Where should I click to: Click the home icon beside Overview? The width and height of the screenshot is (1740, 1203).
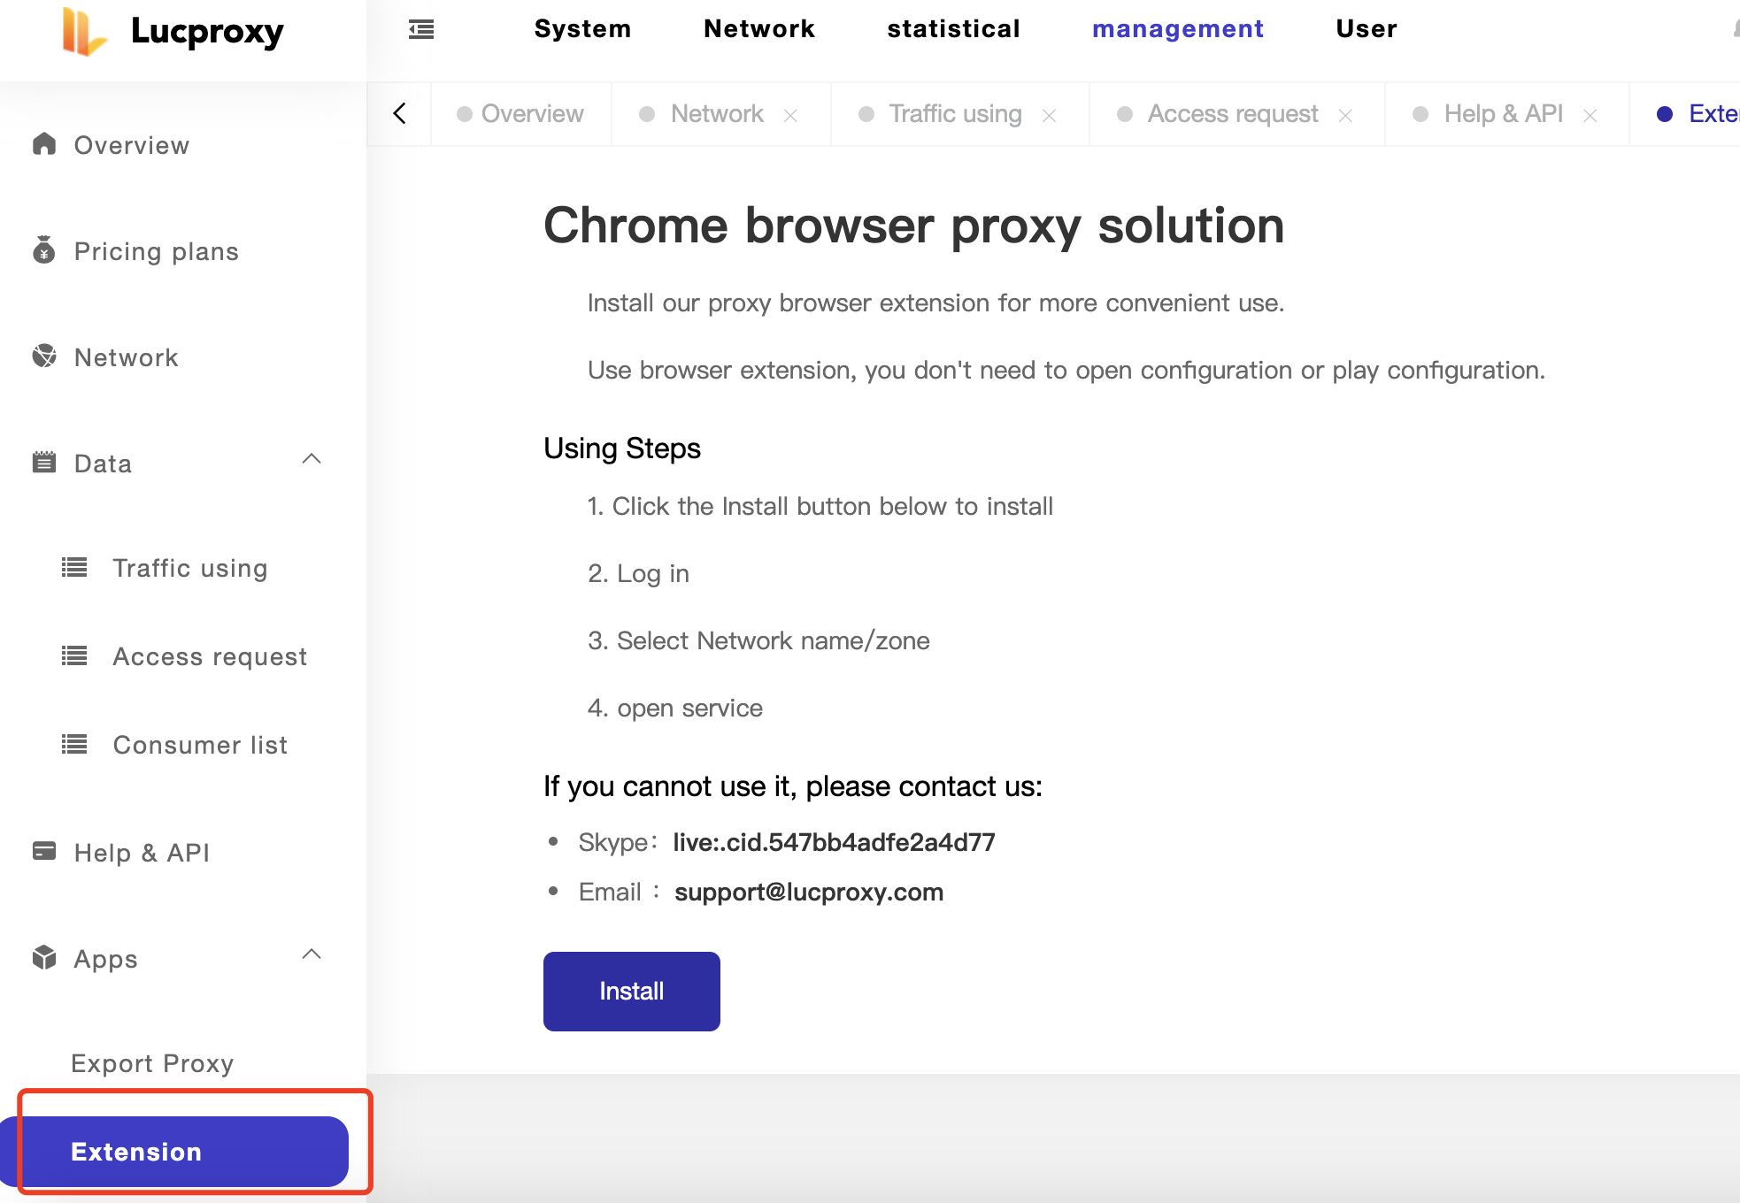(x=44, y=143)
